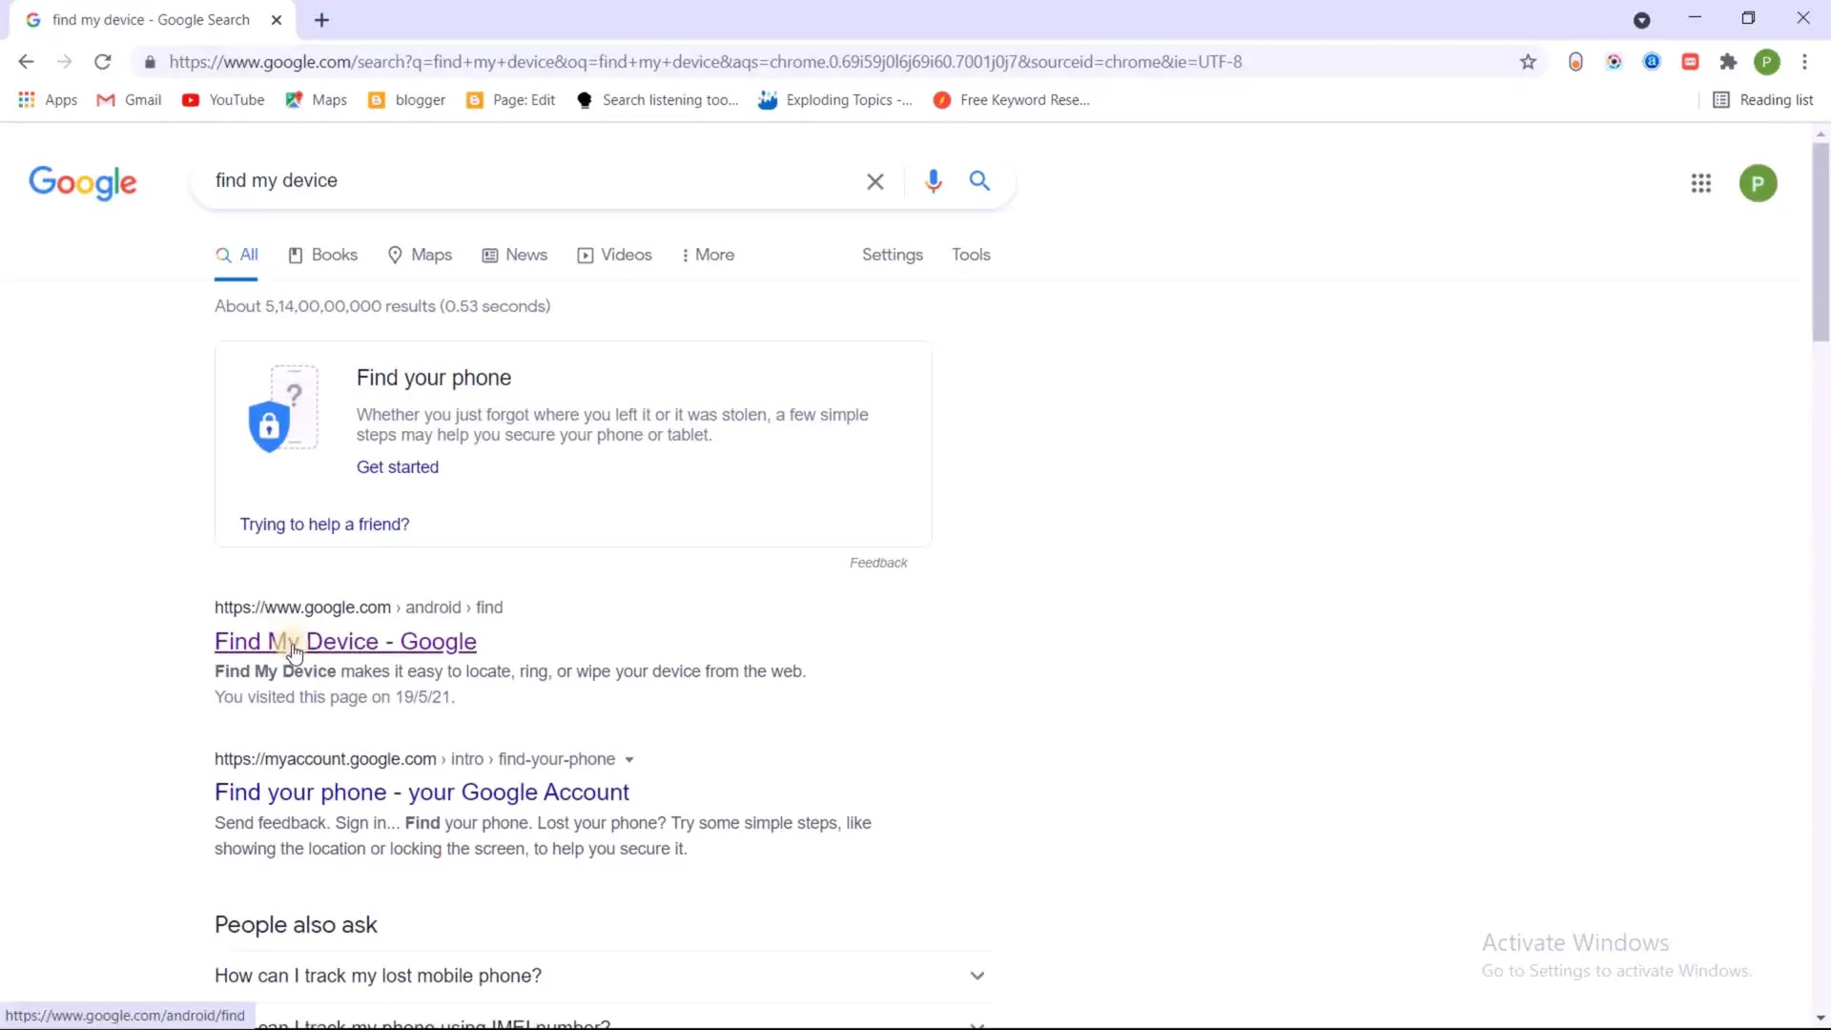Reload the current page
This screenshot has width=1831, height=1030.
(103, 62)
